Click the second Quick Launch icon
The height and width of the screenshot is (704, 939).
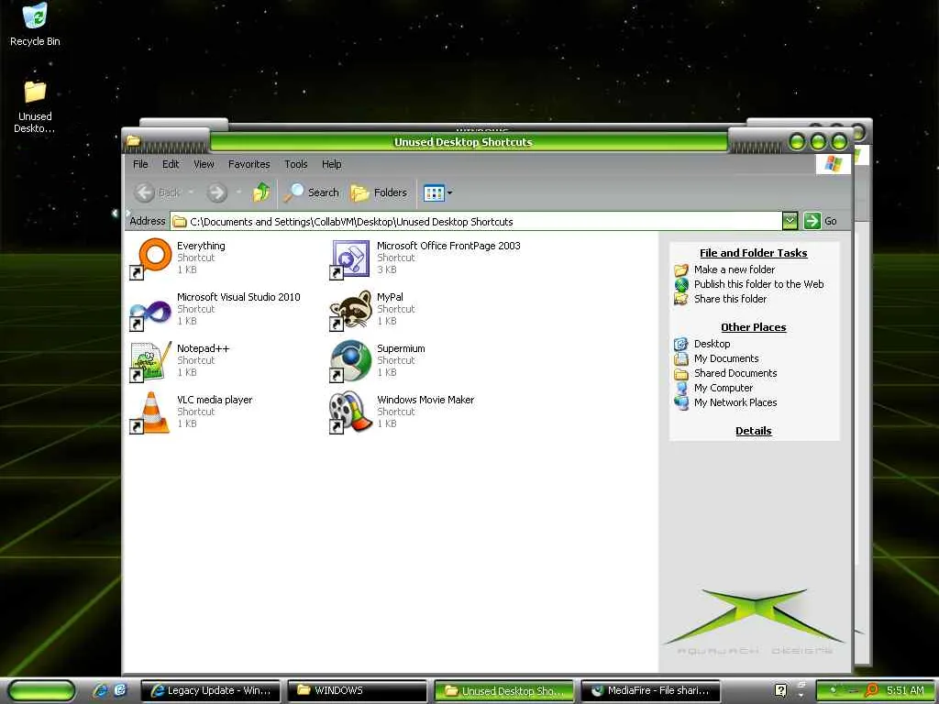(120, 691)
